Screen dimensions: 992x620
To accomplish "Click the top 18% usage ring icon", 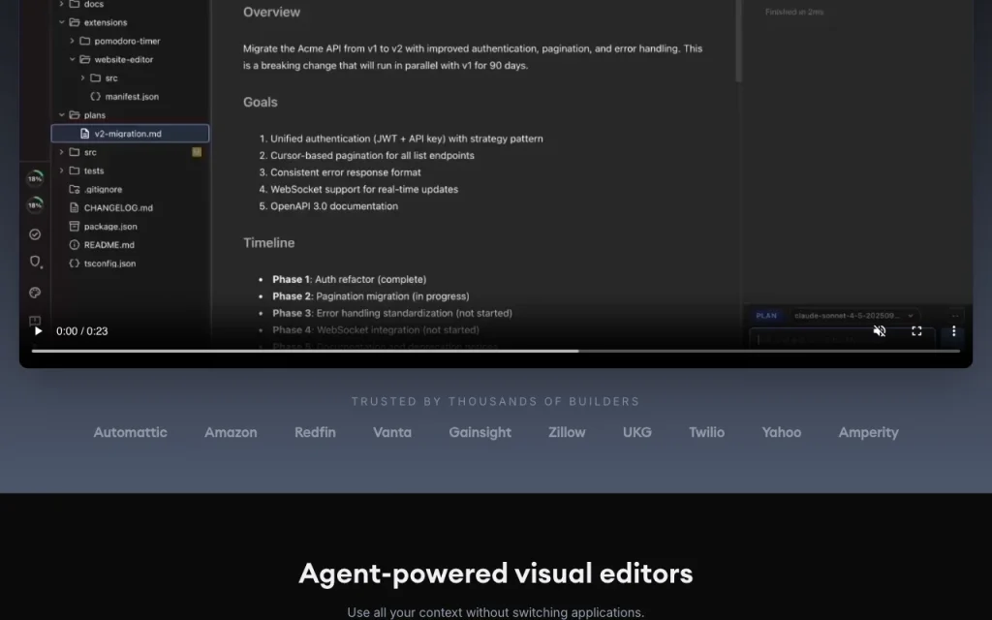I will [x=35, y=178].
